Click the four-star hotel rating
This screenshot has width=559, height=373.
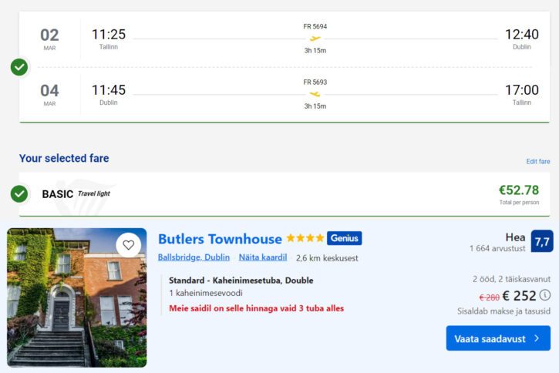[x=305, y=237]
